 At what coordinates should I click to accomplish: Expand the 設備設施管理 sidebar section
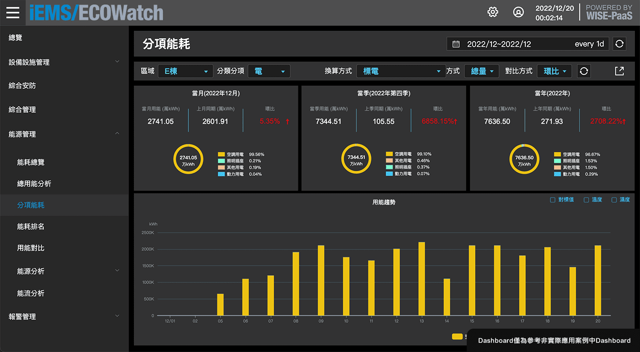coord(64,62)
